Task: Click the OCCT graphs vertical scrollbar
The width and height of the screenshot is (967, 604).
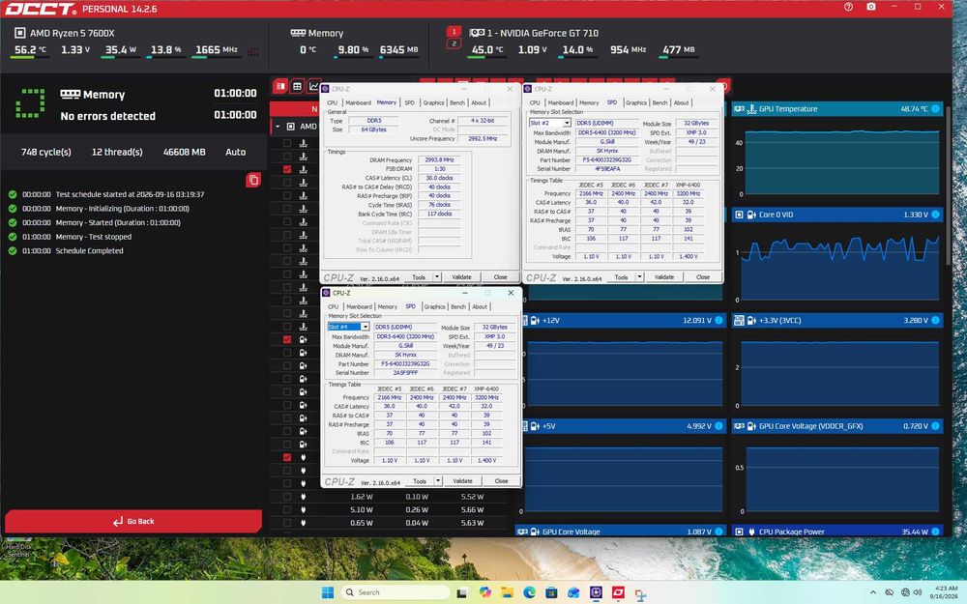Action: coord(949,185)
